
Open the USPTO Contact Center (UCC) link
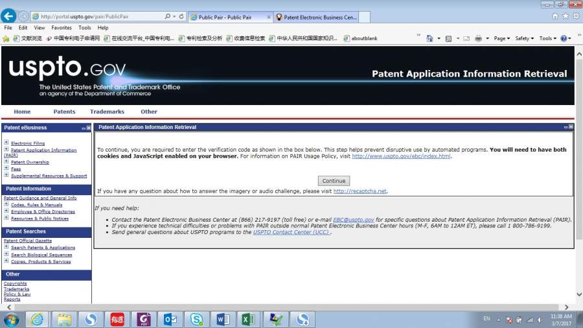click(291, 232)
